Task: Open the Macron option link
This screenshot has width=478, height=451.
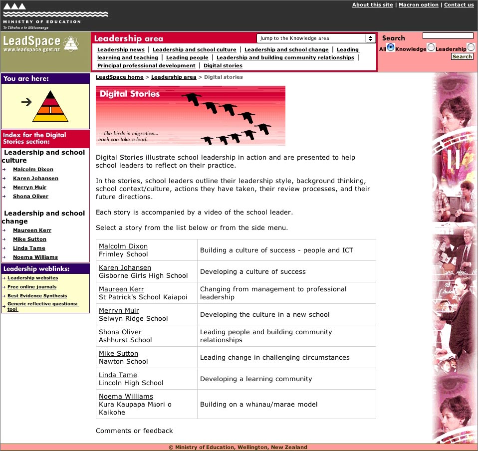Action: pos(419,4)
